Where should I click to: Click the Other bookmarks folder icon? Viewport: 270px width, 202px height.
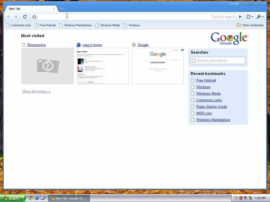point(239,25)
